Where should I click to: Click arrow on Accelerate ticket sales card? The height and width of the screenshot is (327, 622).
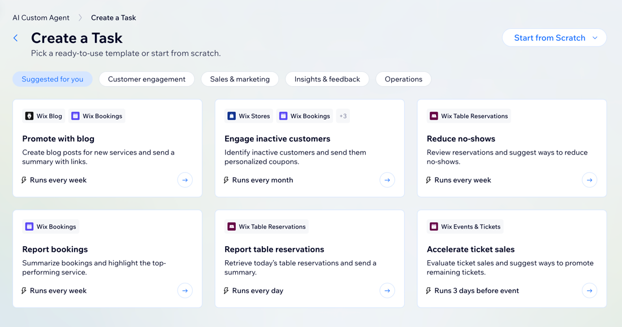click(x=589, y=291)
